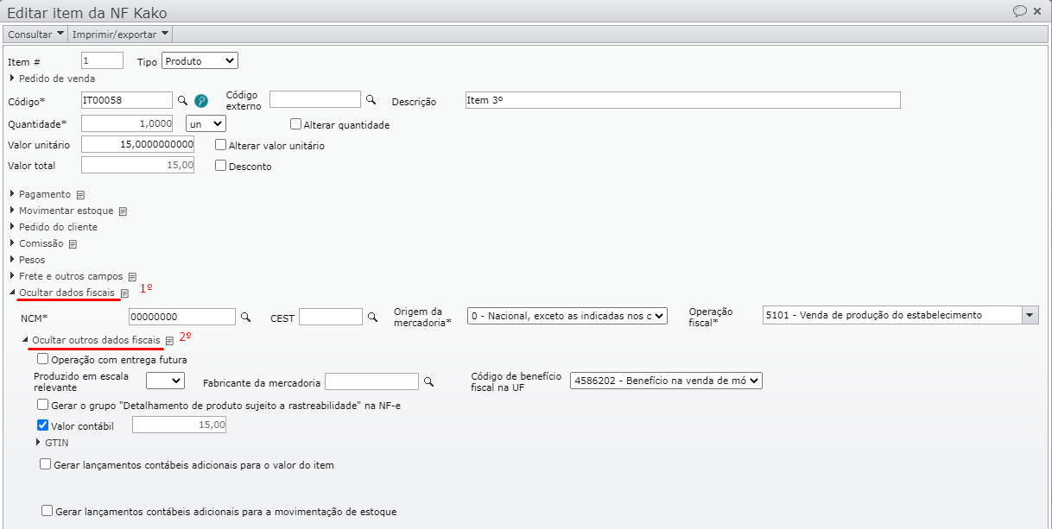Click into the Descrição text field

(x=681, y=100)
